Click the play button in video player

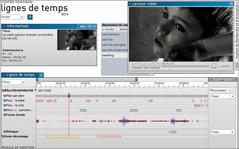[137, 66]
